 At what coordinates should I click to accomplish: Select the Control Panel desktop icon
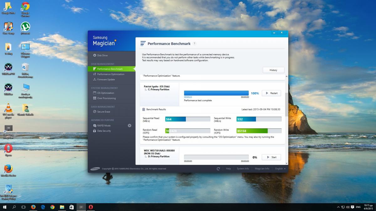[25, 50]
